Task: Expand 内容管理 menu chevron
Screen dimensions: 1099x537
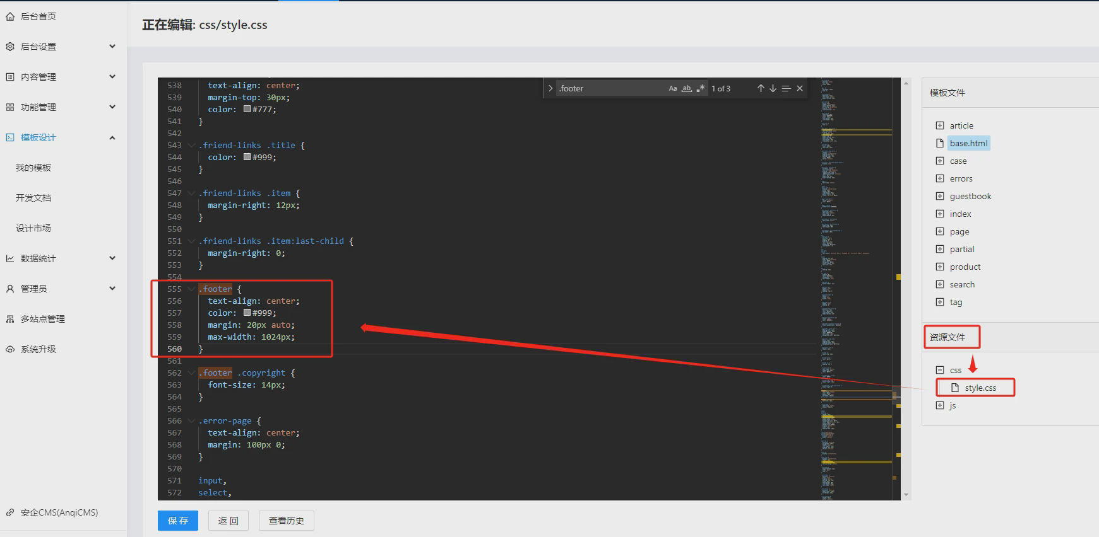Action: (112, 76)
